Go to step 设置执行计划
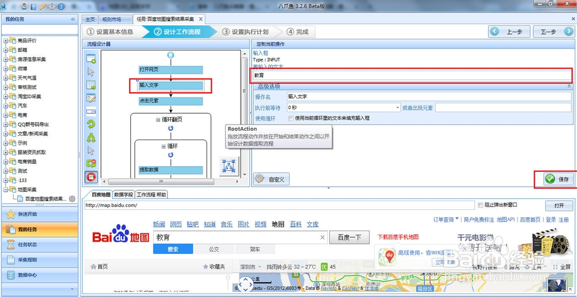Viewport: 577px width, 297px height. click(x=246, y=32)
